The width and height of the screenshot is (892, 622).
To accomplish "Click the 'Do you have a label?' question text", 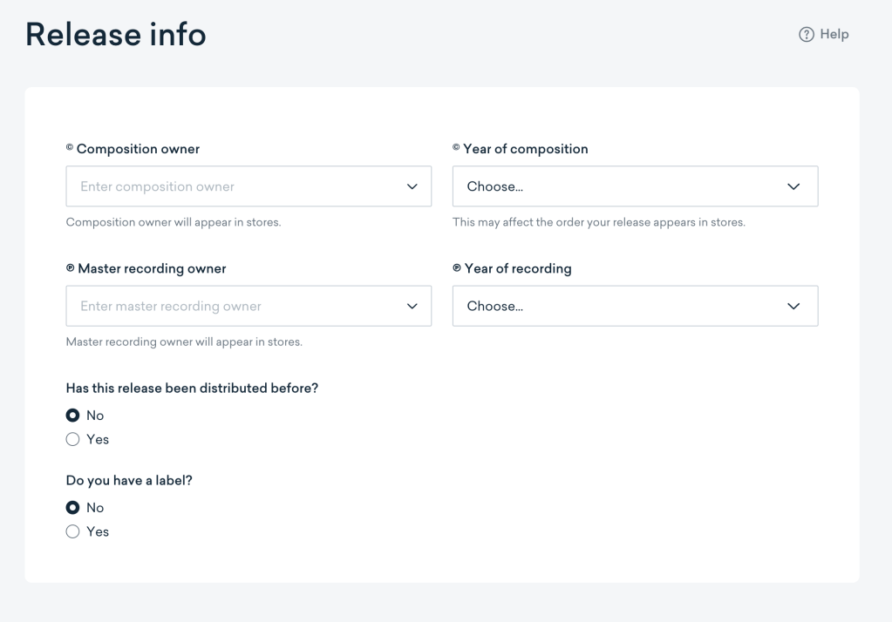I will point(129,480).
